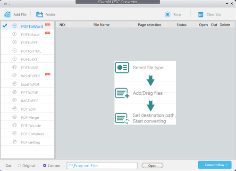Click the Out column header
The image size is (236, 171).
(x=214, y=24)
